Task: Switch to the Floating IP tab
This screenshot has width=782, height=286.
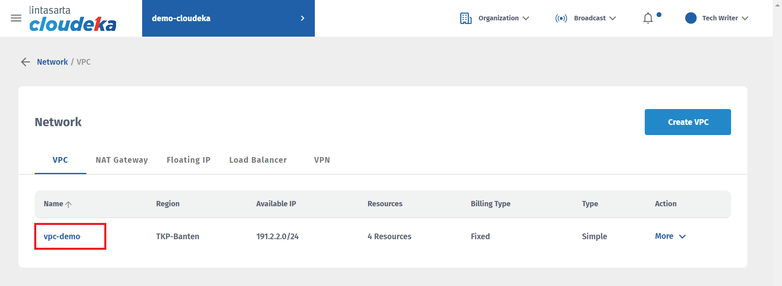Action: coord(188,160)
